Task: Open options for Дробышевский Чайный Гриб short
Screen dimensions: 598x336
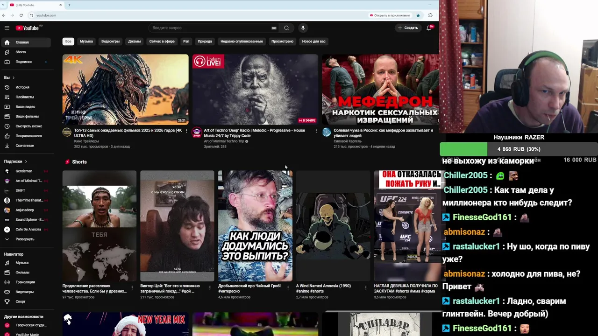Action: (x=288, y=287)
